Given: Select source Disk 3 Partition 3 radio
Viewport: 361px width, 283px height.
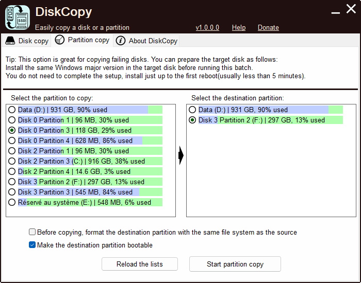Looking at the screenshot, I should tap(12, 192).
